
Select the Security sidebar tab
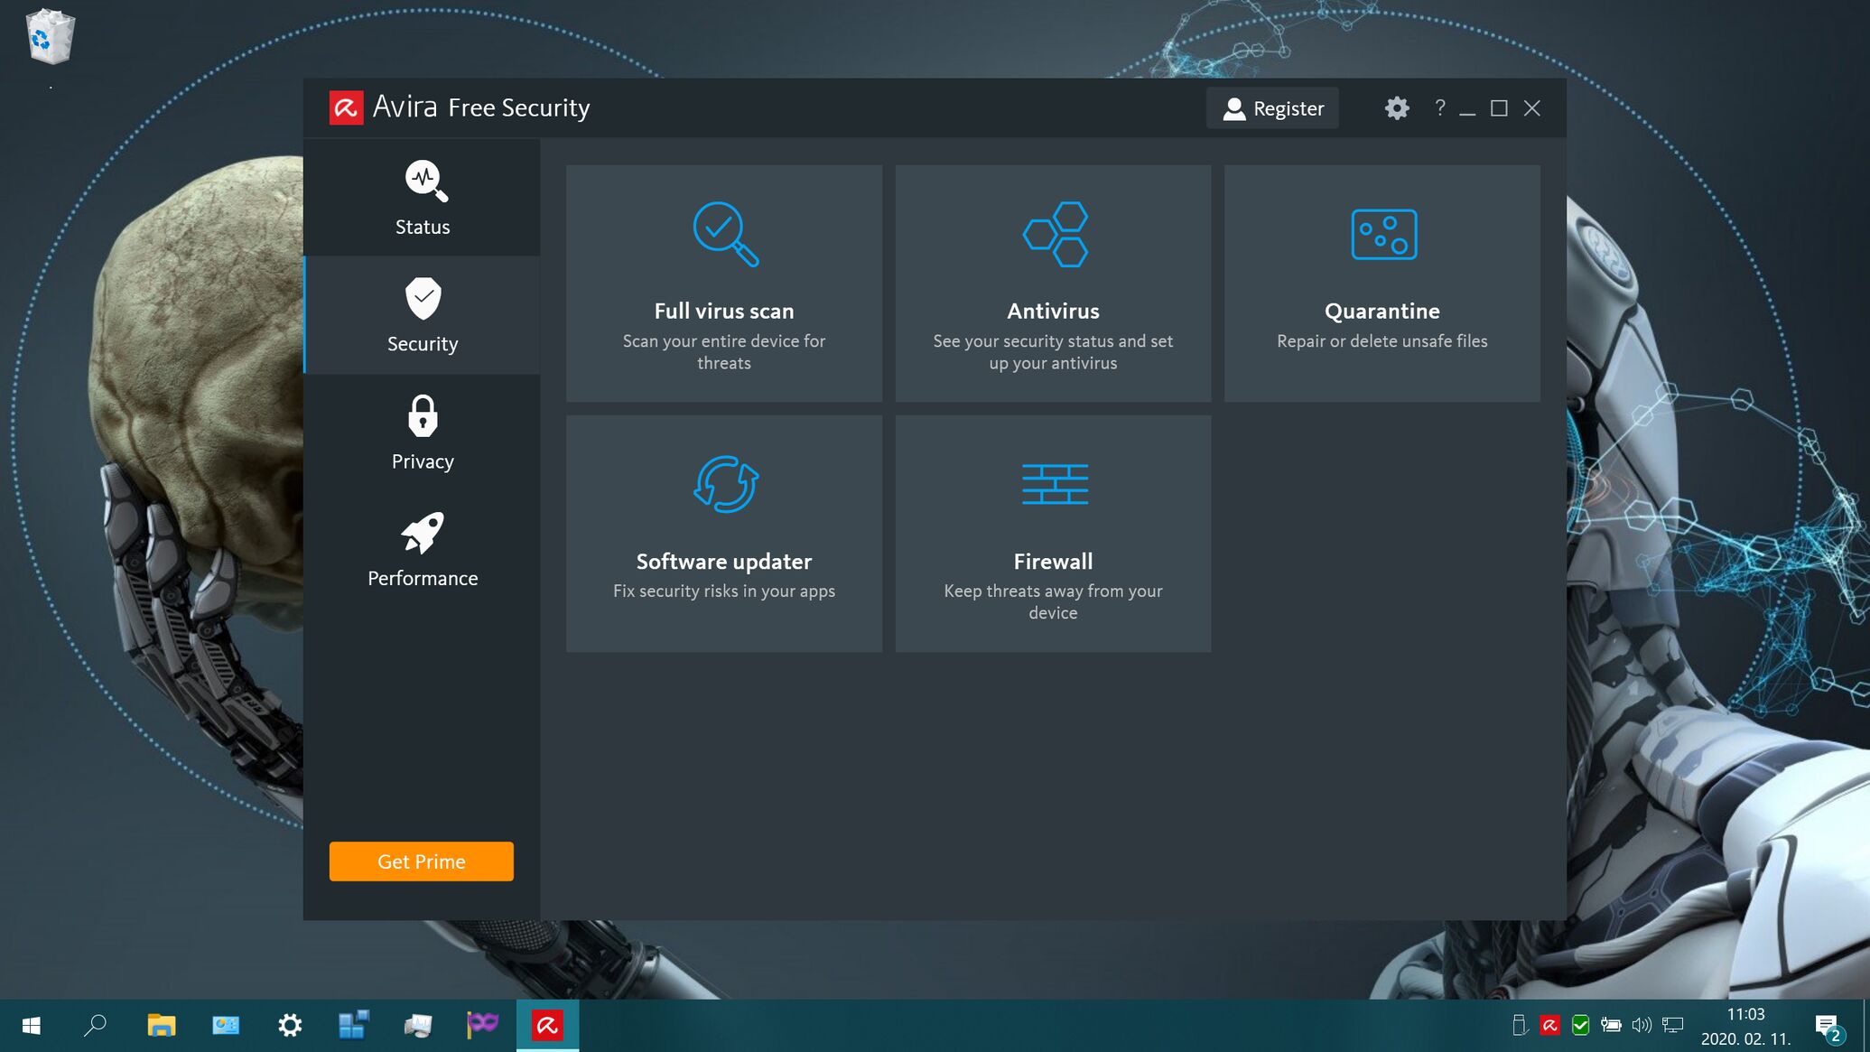[x=423, y=315]
